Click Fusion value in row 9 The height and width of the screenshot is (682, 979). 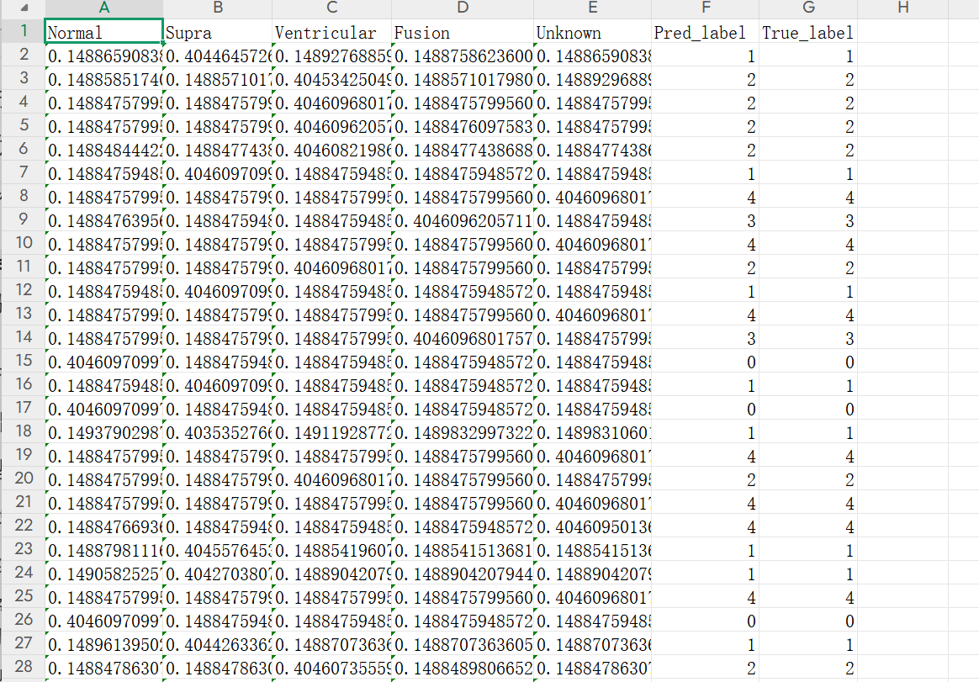click(463, 221)
